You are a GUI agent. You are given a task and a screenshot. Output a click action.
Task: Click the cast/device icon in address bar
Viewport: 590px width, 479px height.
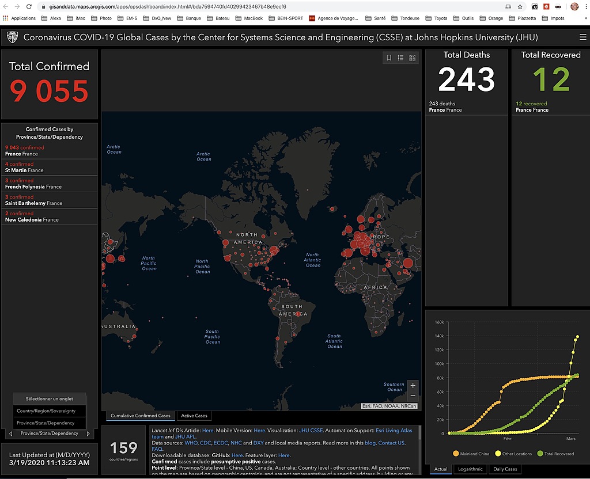pos(508,6)
